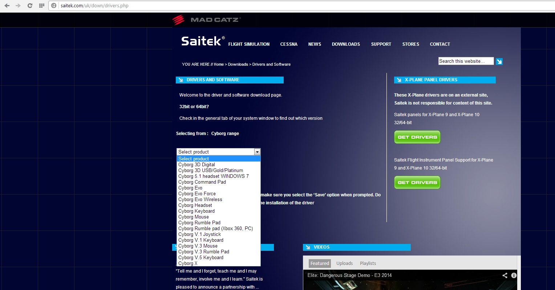Open the Contact page

tap(440, 44)
